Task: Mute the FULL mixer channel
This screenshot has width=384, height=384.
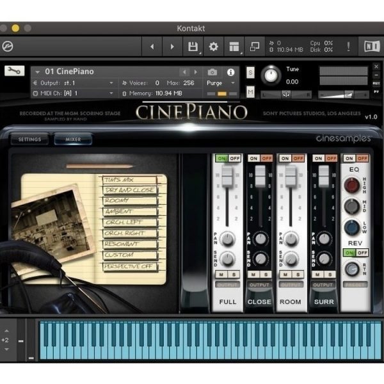Action: point(221,275)
